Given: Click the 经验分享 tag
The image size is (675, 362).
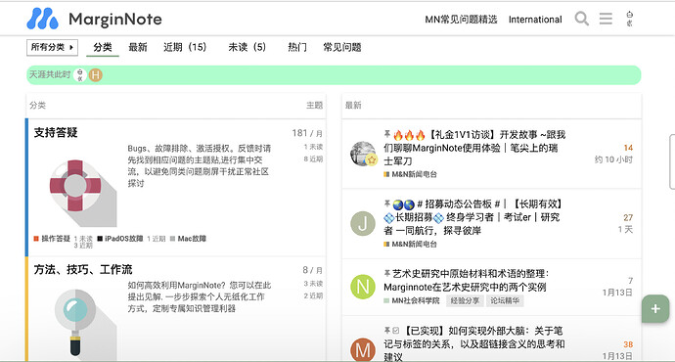Looking at the screenshot, I should click(x=465, y=300).
